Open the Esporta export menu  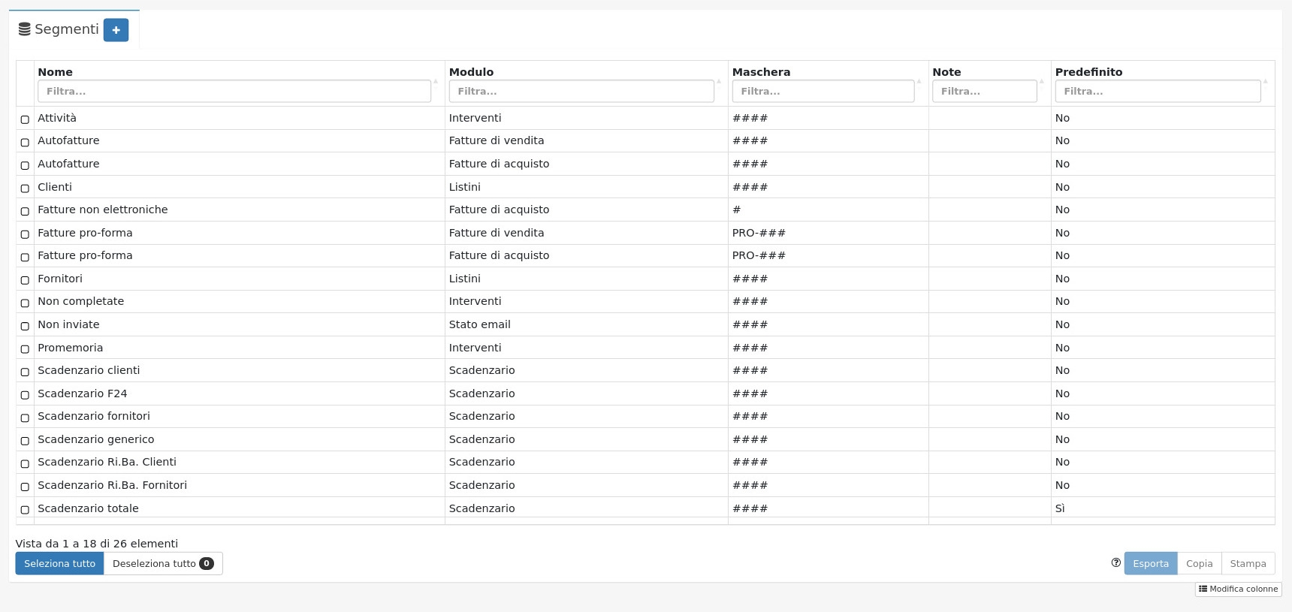tap(1150, 564)
